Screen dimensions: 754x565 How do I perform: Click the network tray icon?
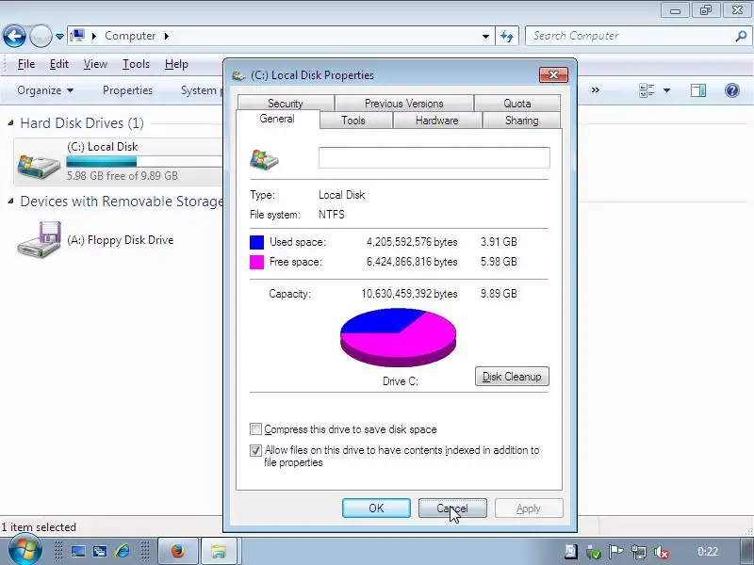(x=639, y=552)
